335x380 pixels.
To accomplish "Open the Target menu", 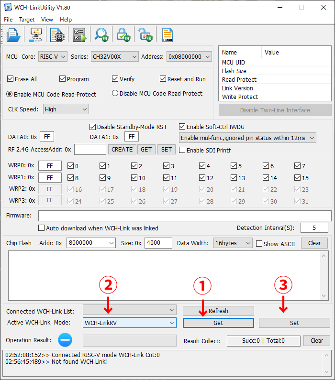I will pos(27,20).
